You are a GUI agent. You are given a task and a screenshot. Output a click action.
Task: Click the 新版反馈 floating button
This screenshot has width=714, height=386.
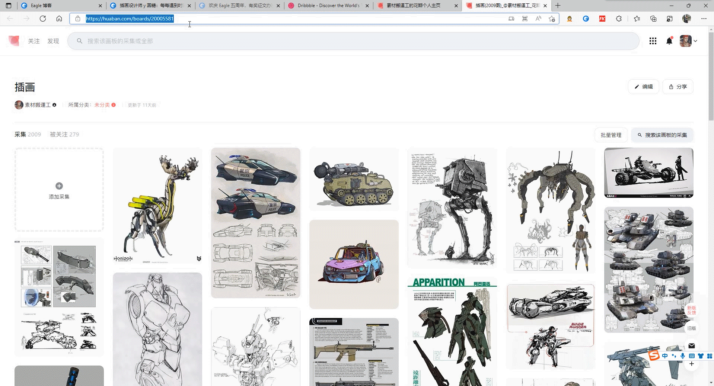[x=691, y=310]
